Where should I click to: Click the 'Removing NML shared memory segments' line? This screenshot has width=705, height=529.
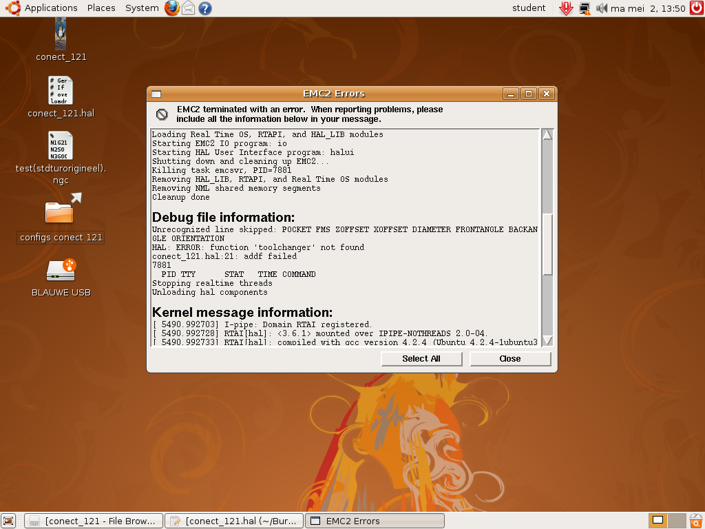tap(236, 188)
